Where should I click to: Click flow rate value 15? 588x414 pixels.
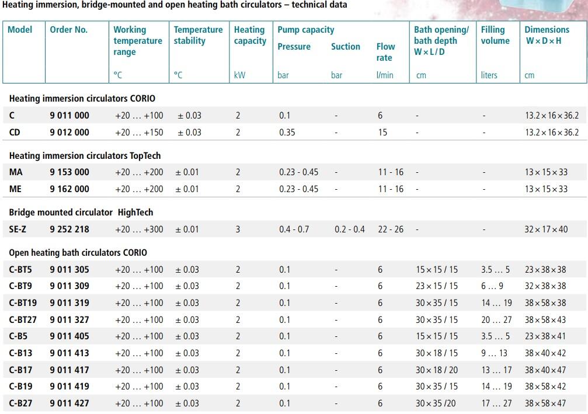click(x=382, y=133)
